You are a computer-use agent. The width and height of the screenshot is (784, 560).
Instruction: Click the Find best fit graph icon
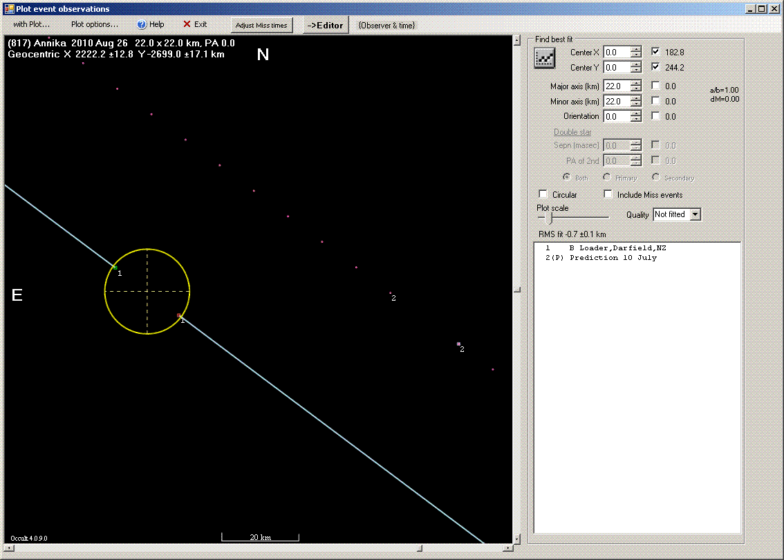coord(545,58)
